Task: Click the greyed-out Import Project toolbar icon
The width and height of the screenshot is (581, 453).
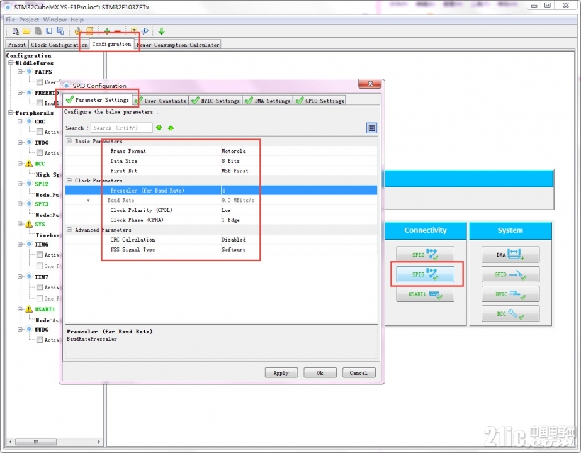Action: 38,31
